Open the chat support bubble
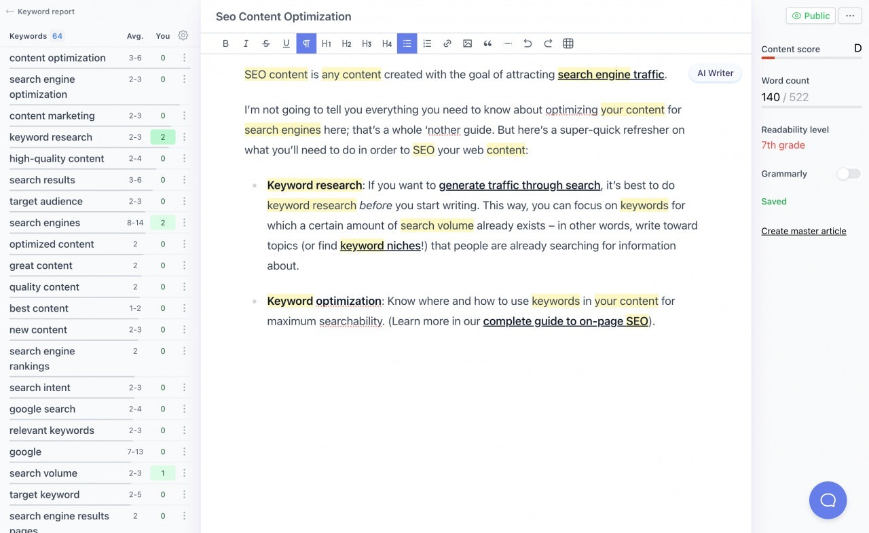The image size is (869, 533). coord(828,500)
